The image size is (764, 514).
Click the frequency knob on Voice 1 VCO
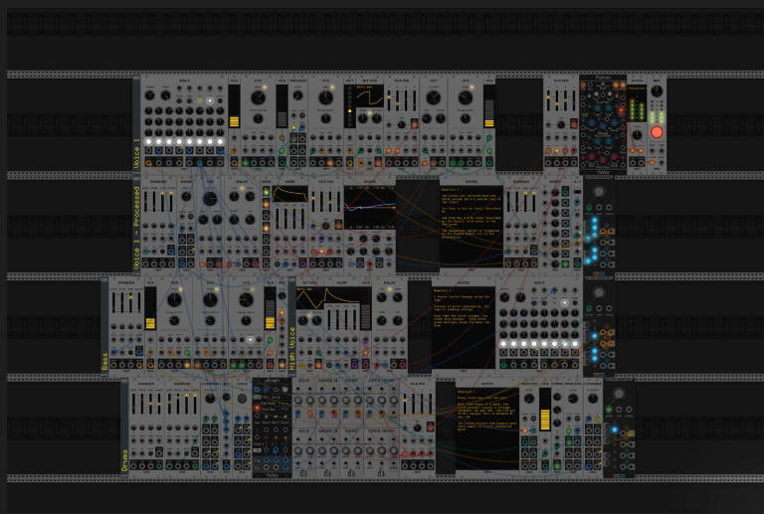click(x=325, y=97)
